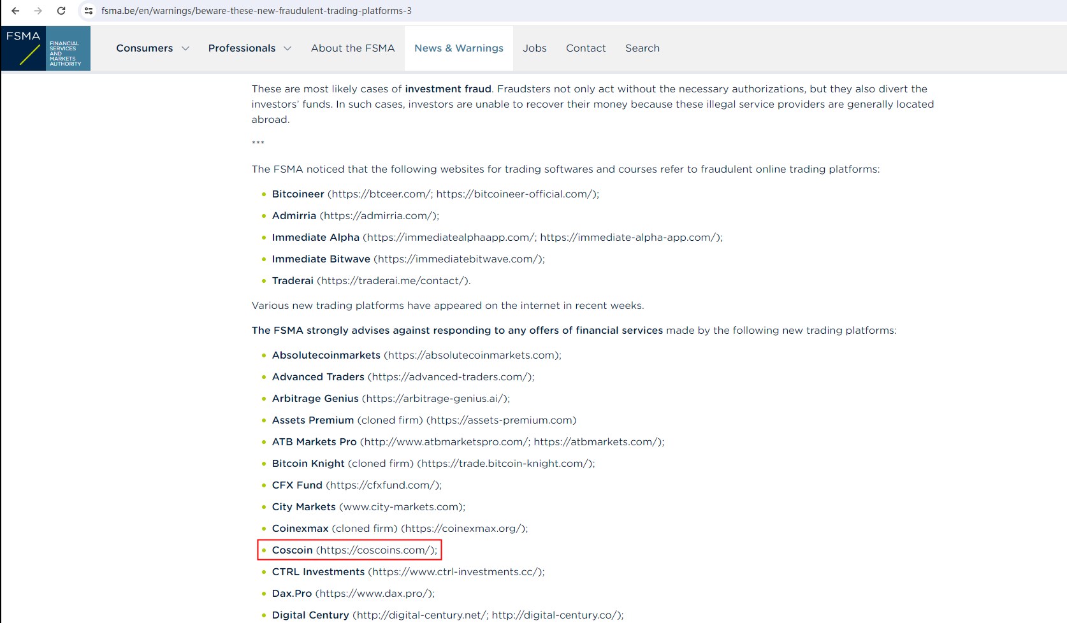Click the FSMA logo
This screenshot has width=1067, height=623.
coord(46,48)
